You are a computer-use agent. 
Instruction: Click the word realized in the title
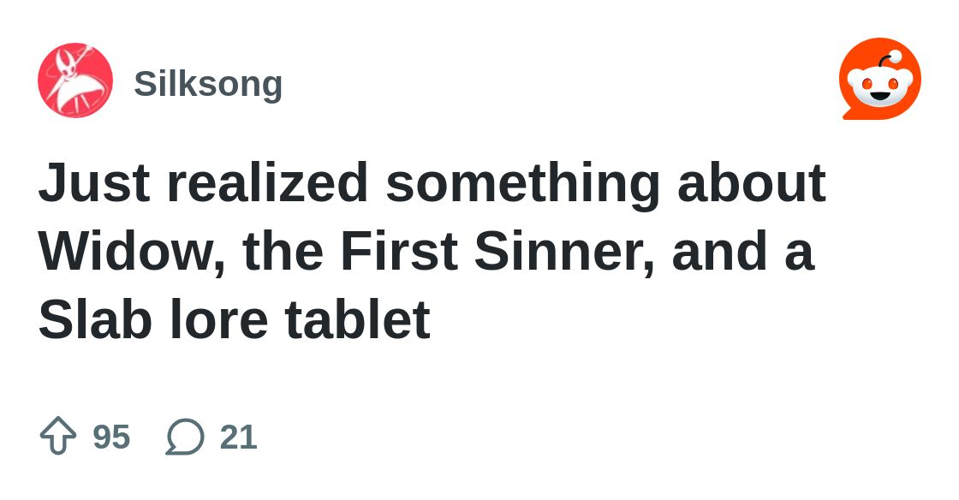(x=267, y=182)
